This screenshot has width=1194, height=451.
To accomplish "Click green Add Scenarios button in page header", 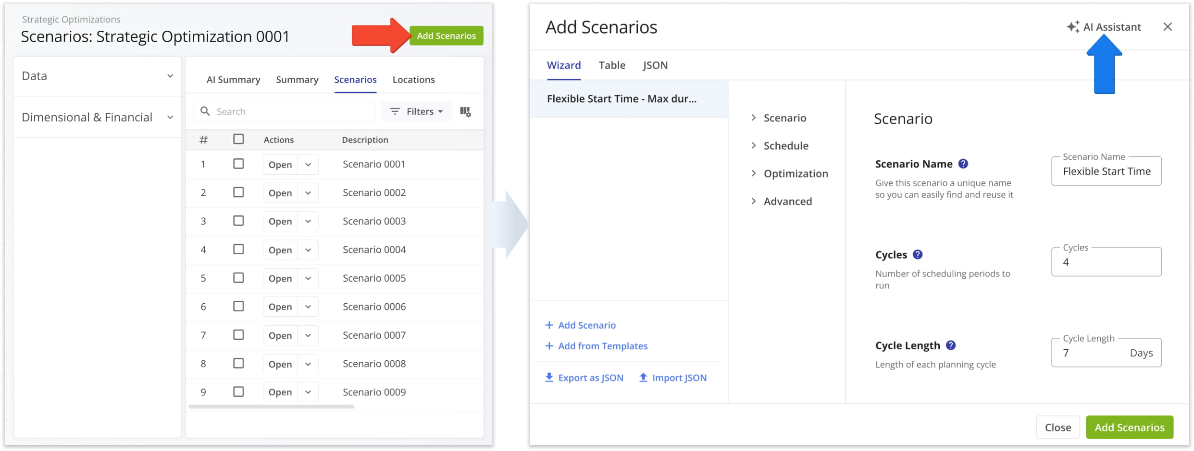I will 446,36.
